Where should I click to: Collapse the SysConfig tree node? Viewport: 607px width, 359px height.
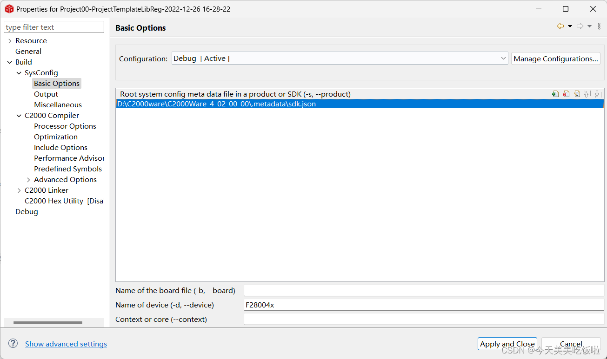click(x=19, y=73)
